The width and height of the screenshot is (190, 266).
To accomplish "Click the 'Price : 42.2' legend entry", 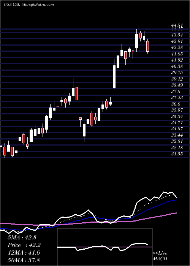I will tap(24, 245).
